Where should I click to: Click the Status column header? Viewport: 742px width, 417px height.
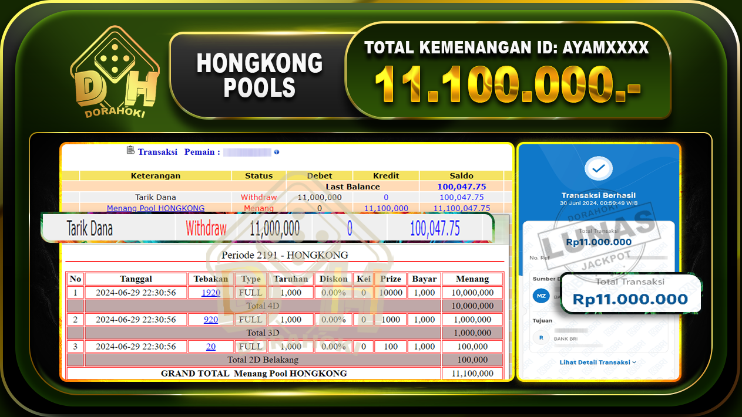click(258, 175)
